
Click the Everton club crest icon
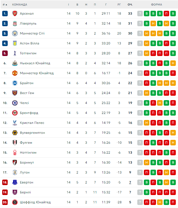click(x=15, y=182)
